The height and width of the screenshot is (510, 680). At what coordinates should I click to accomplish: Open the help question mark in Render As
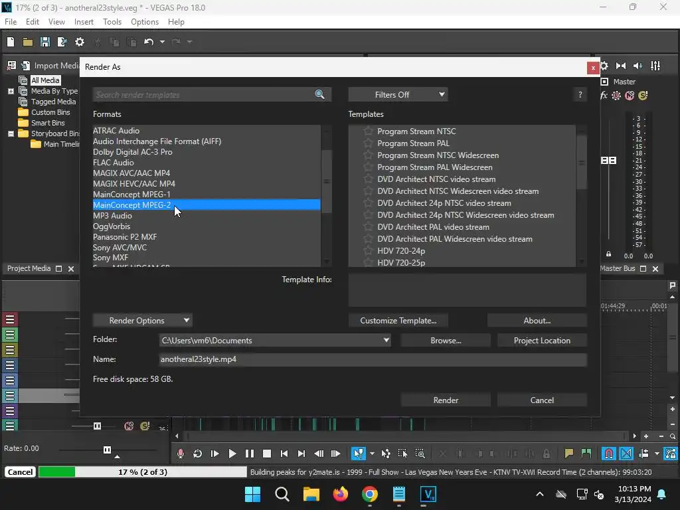tap(580, 94)
